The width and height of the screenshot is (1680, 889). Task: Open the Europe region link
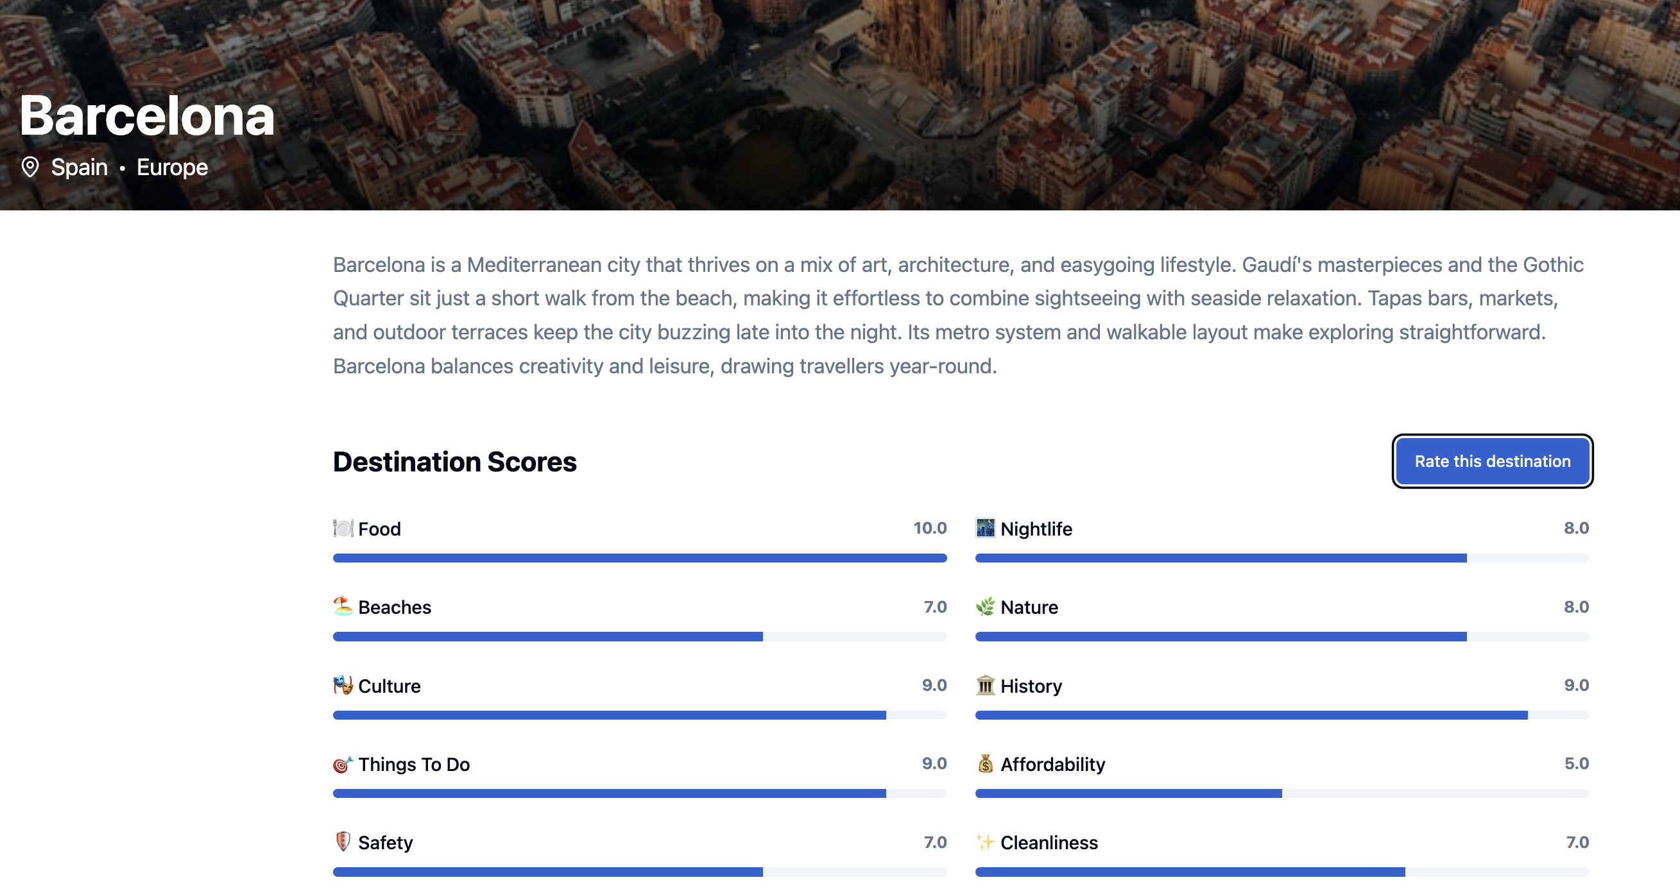coord(171,167)
